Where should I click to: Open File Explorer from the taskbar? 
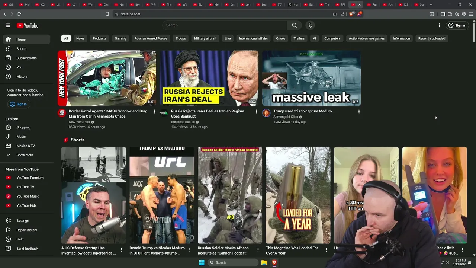[x=264, y=262]
